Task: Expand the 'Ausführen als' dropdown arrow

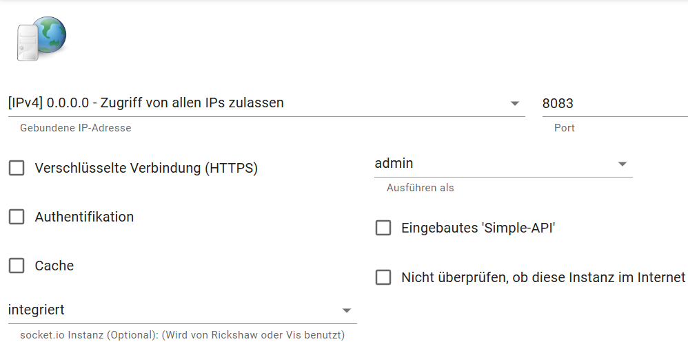Action: coord(622,164)
